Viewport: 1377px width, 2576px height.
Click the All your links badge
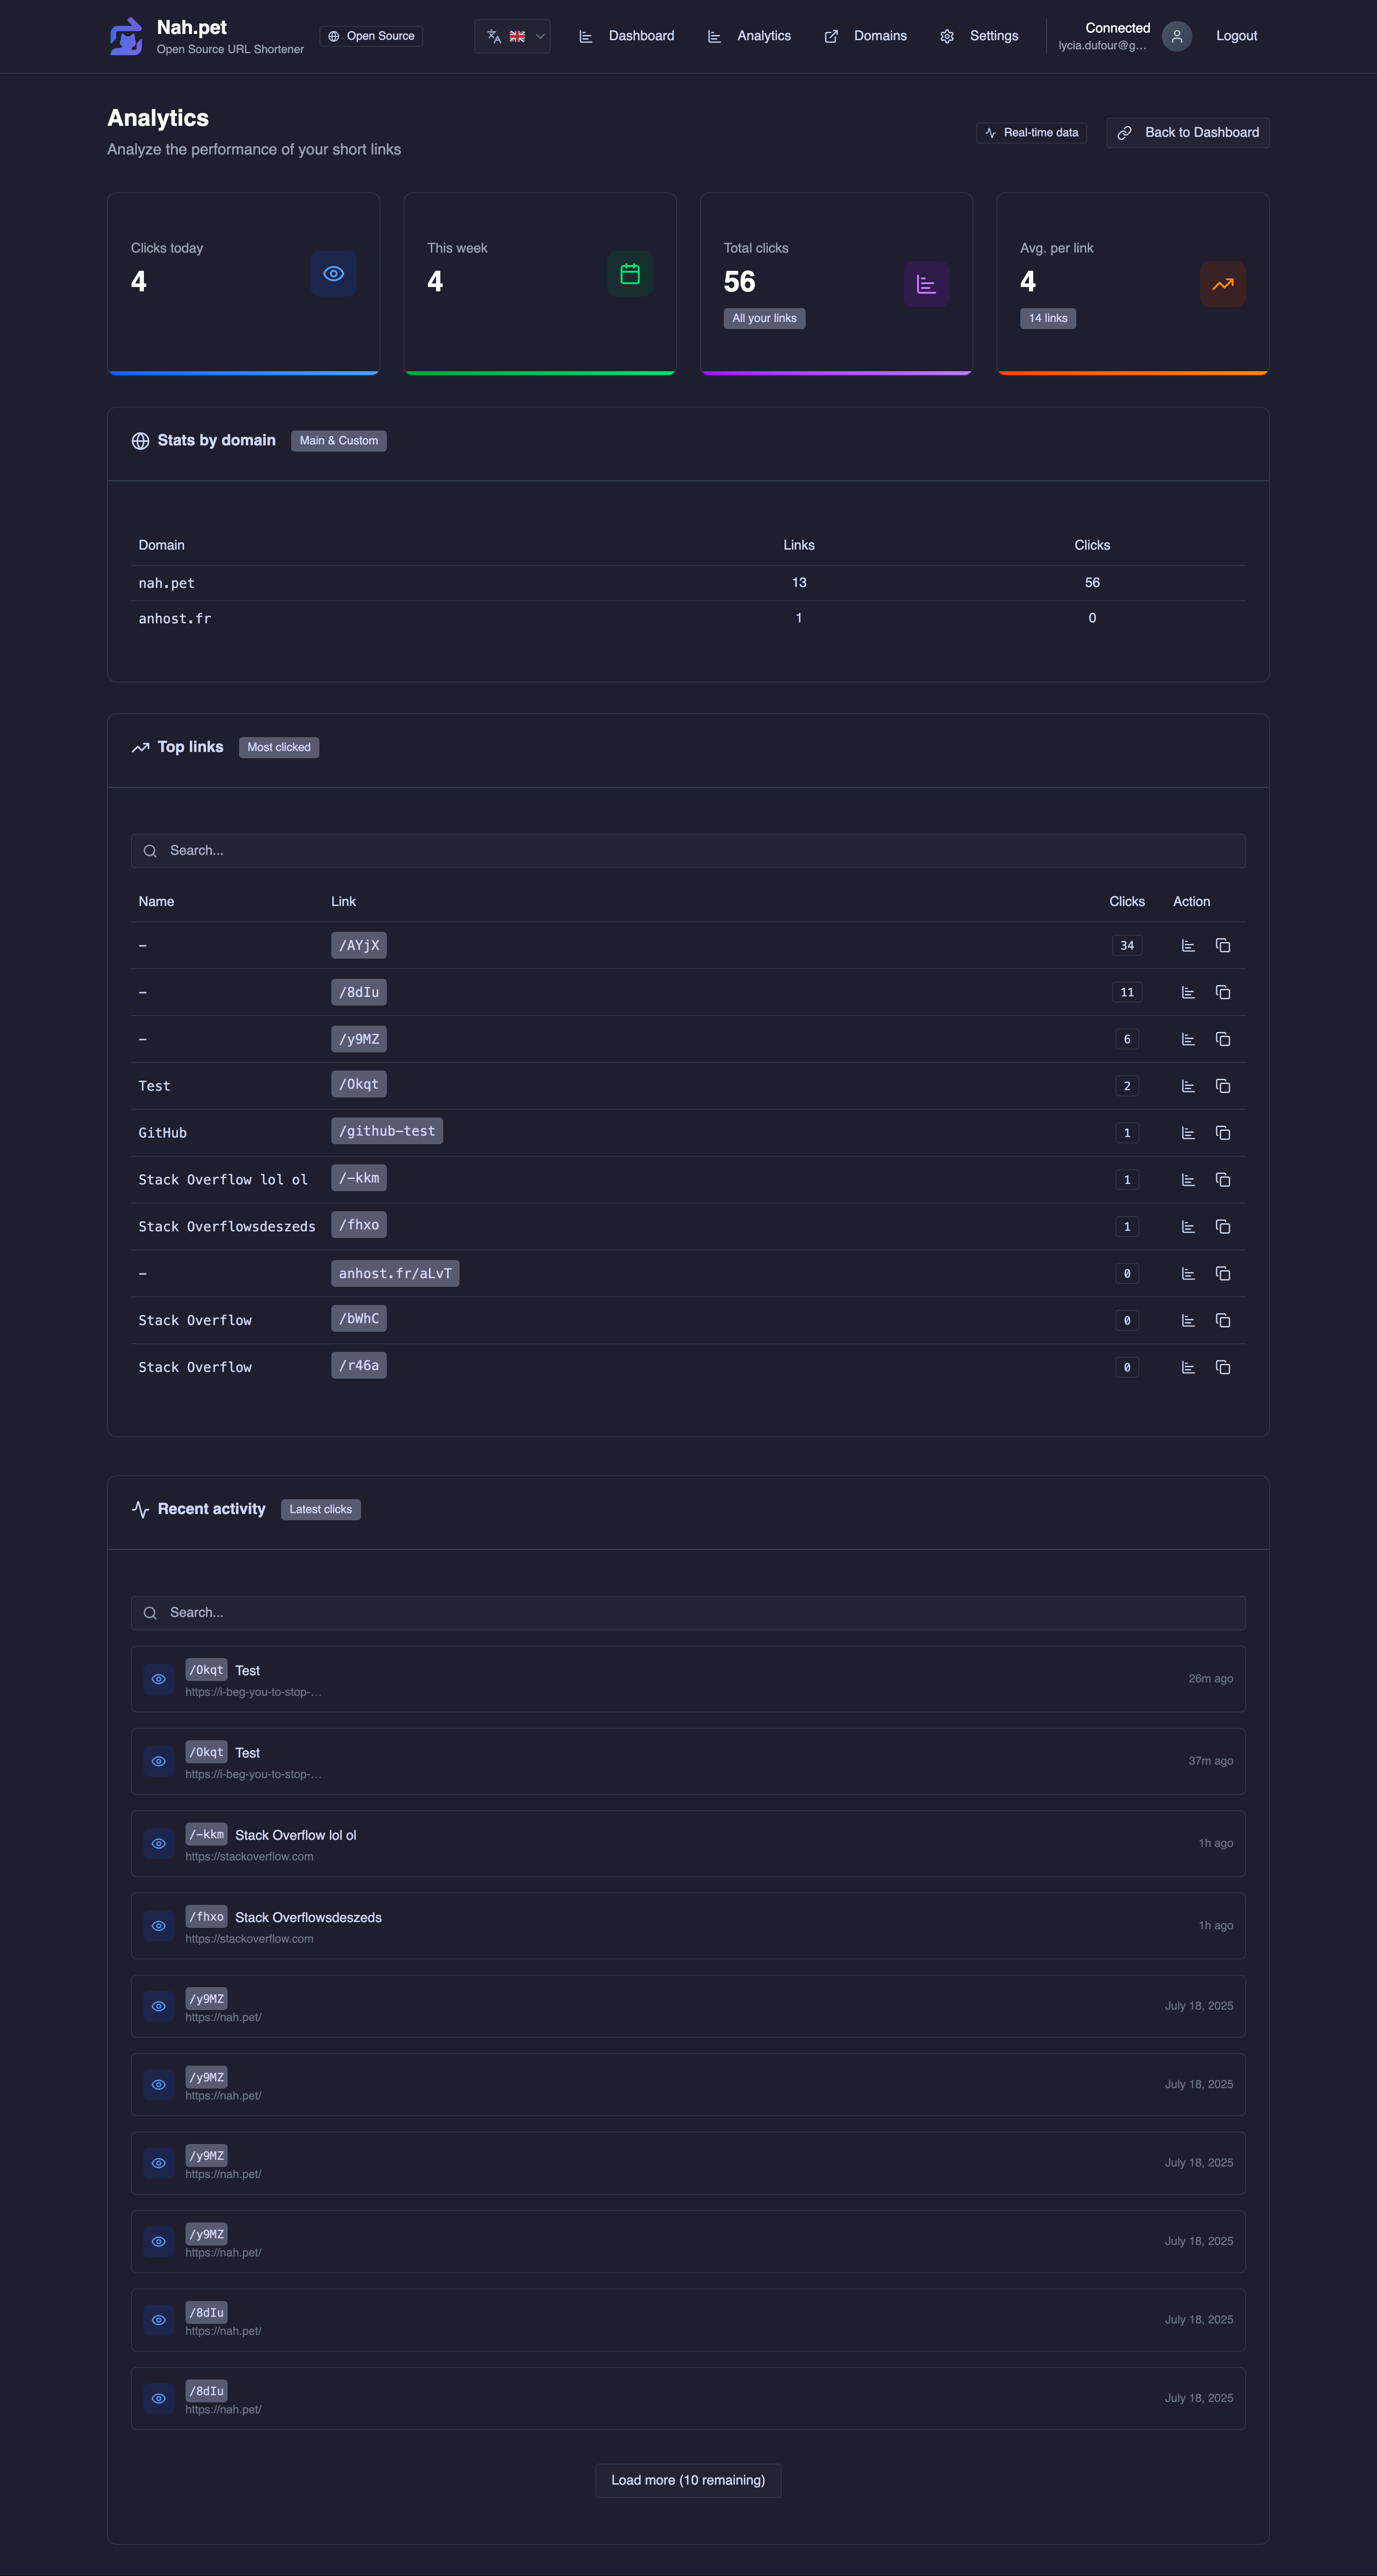pos(765,318)
